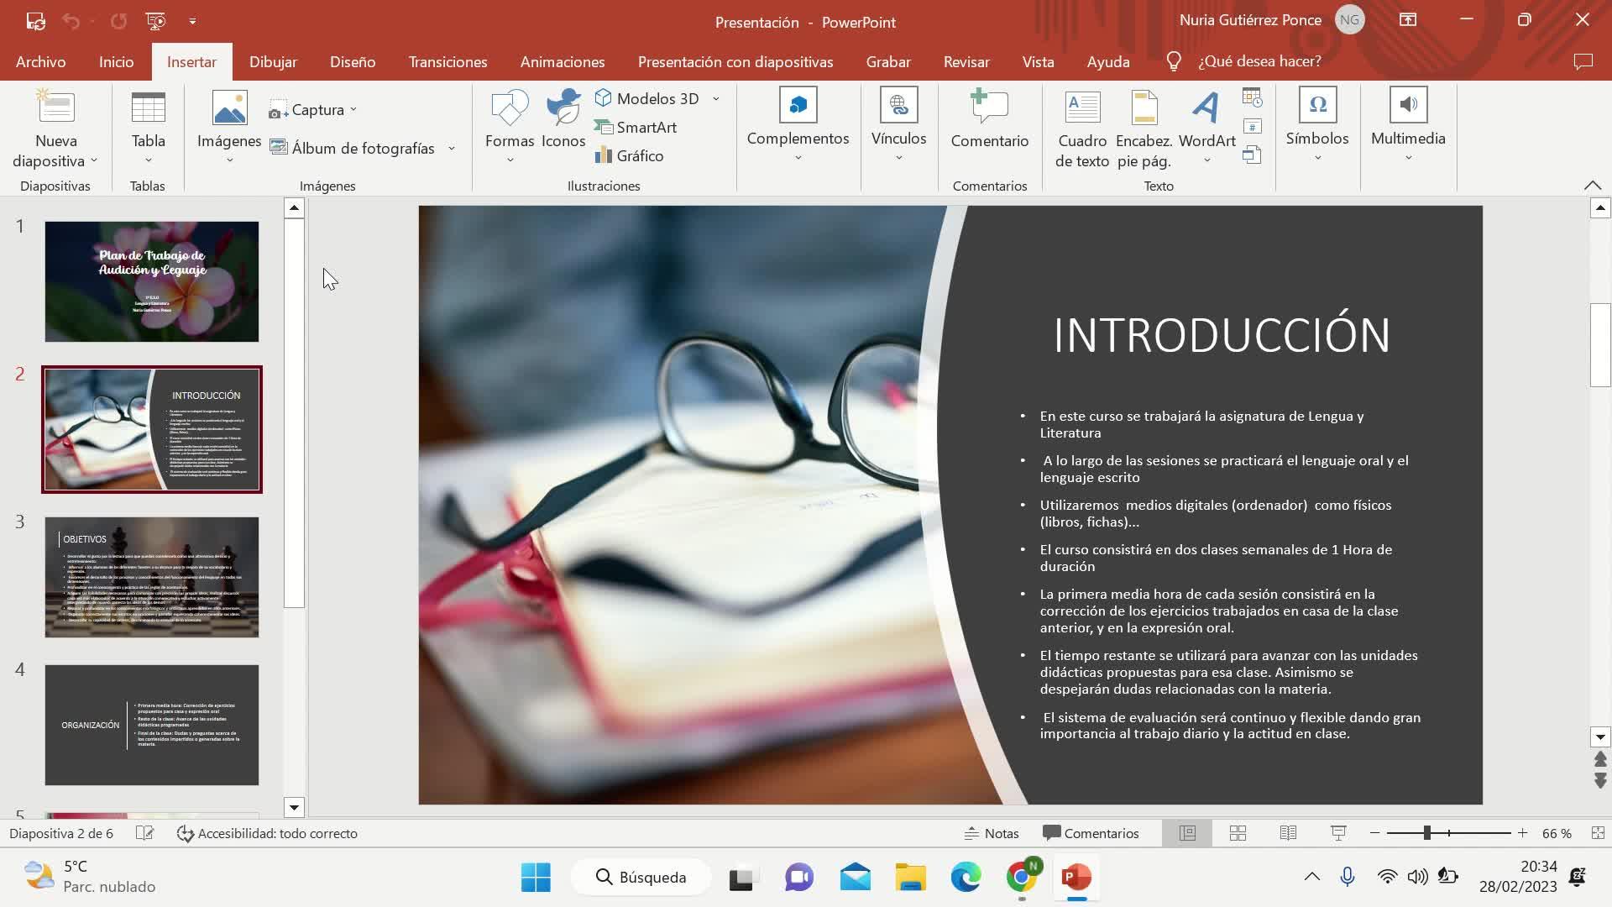Open the Transiciones tab
The image size is (1612, 907).
447,62
